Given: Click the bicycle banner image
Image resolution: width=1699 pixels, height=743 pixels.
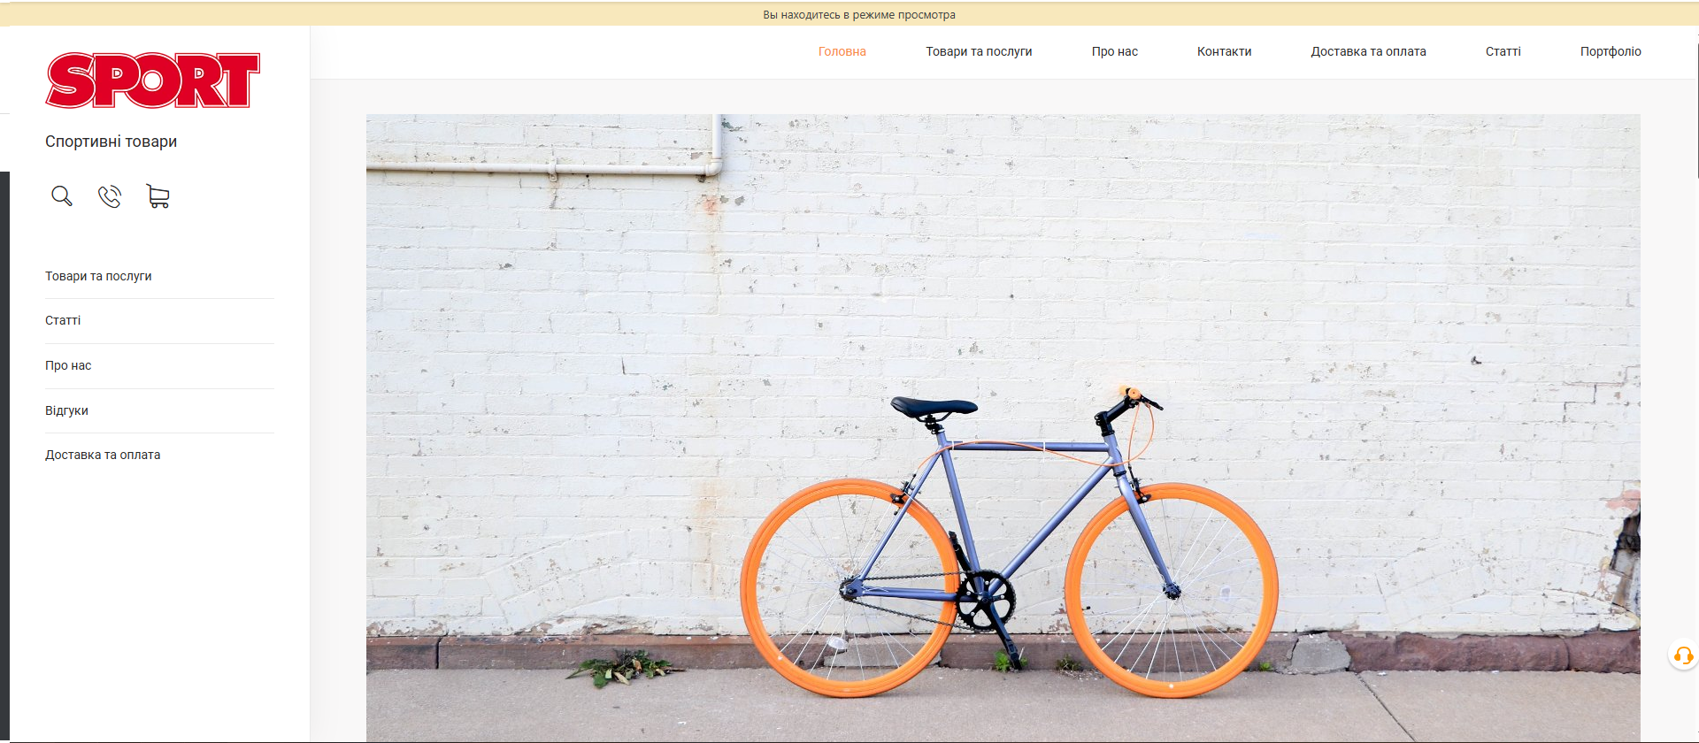Looking at the screenshot, I should point(1003,427).
